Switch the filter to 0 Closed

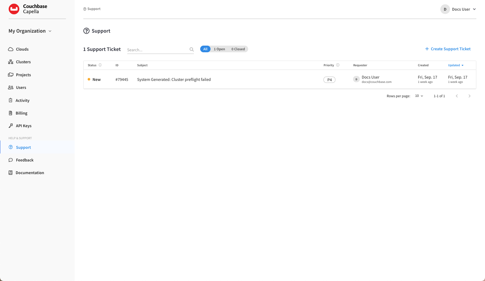(238, 49)
